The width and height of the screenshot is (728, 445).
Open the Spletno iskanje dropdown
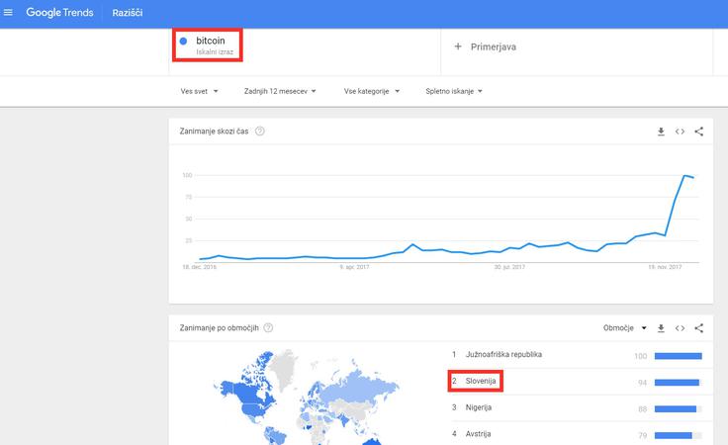pyautogui.click(x=454, y=91)
